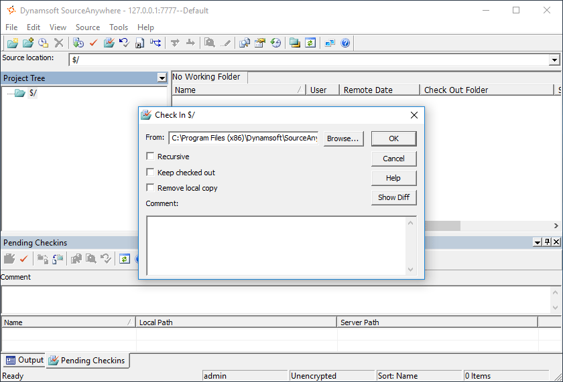Click the Delete X icon in main toolbar
The height and width of the screenshot is (382, 563).
[59, 43]
